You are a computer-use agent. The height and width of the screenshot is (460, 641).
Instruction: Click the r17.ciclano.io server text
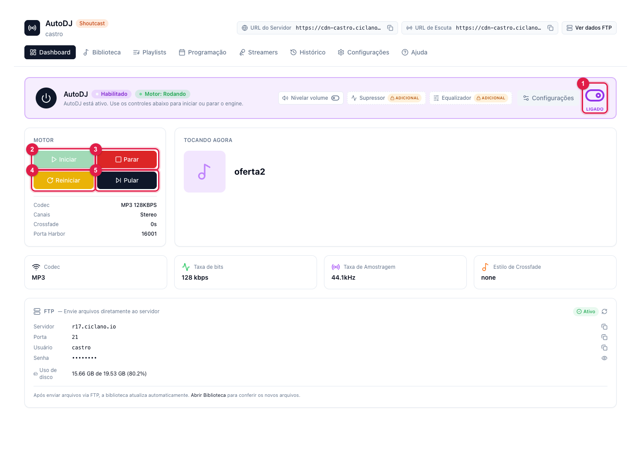pos(94,327)
